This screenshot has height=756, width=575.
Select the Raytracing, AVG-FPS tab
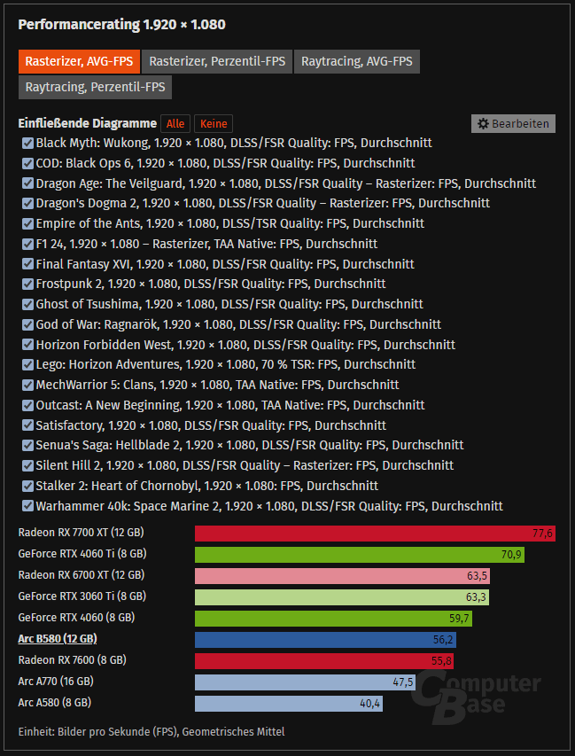coord(357,62)
